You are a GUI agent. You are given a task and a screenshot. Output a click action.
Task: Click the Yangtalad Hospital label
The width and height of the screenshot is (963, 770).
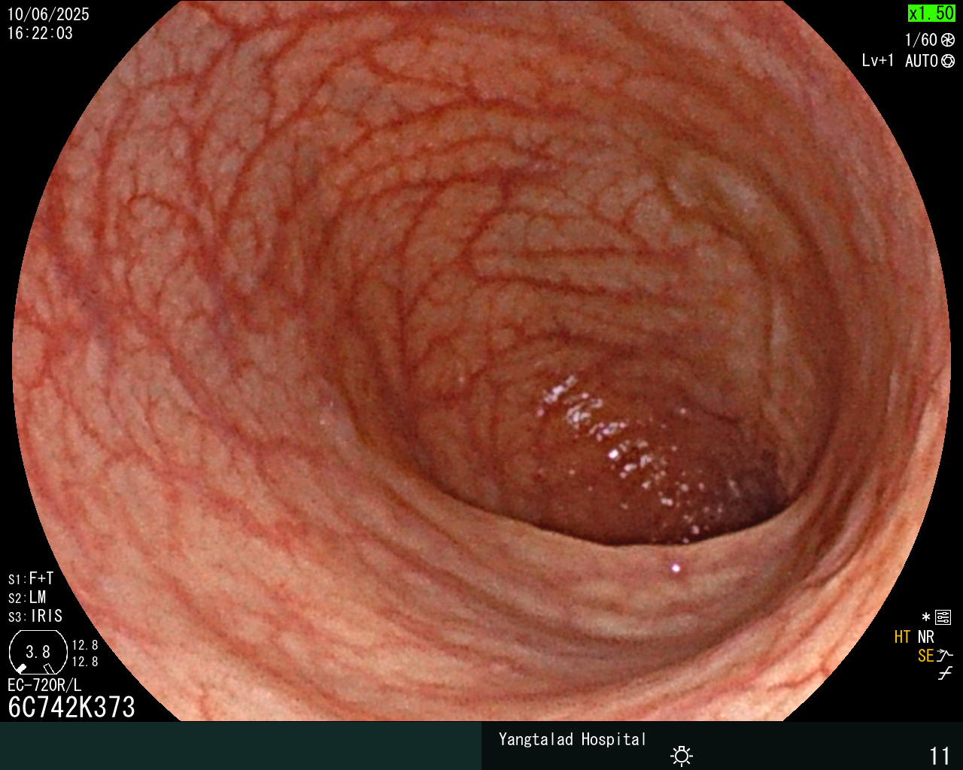(x=573, y=739)
